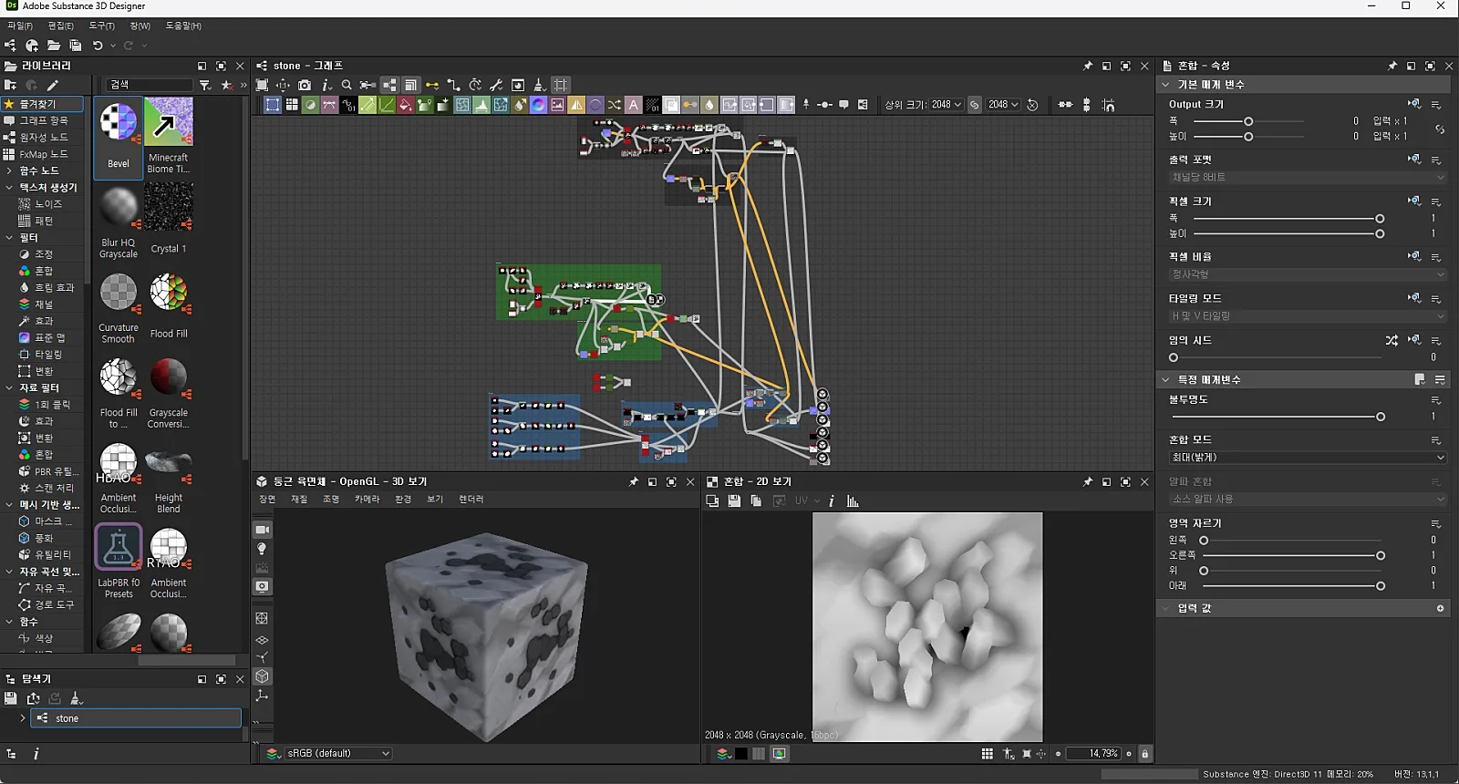Click the histogram icon in 2D view

pos(853,501)
